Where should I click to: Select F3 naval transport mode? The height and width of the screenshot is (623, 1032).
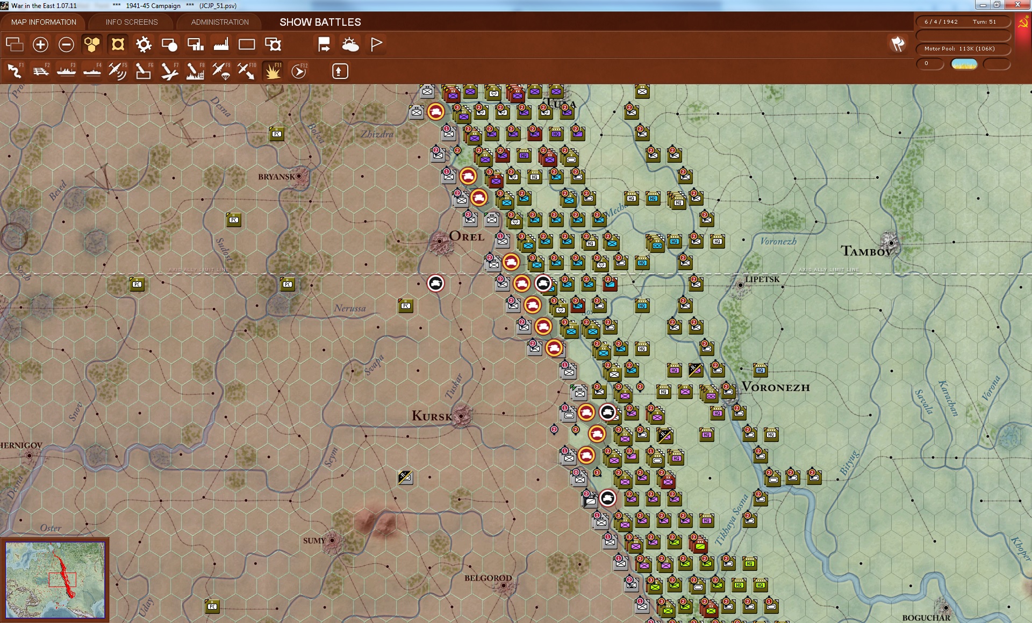[66, 71]
